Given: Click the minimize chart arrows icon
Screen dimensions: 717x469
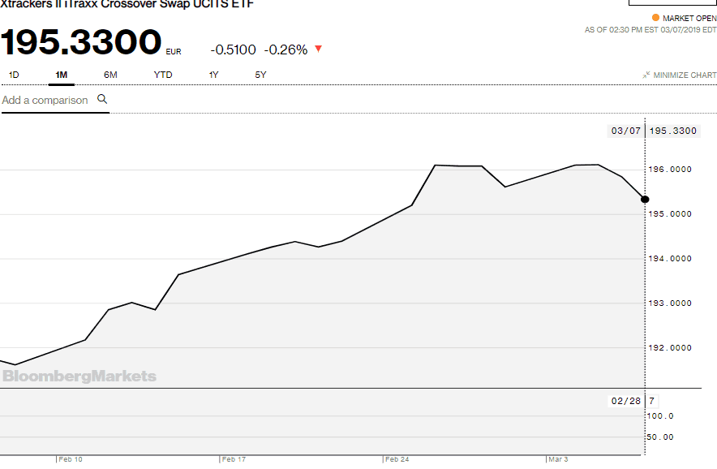Looking at the screenshot, I should (x=646, y=75).
